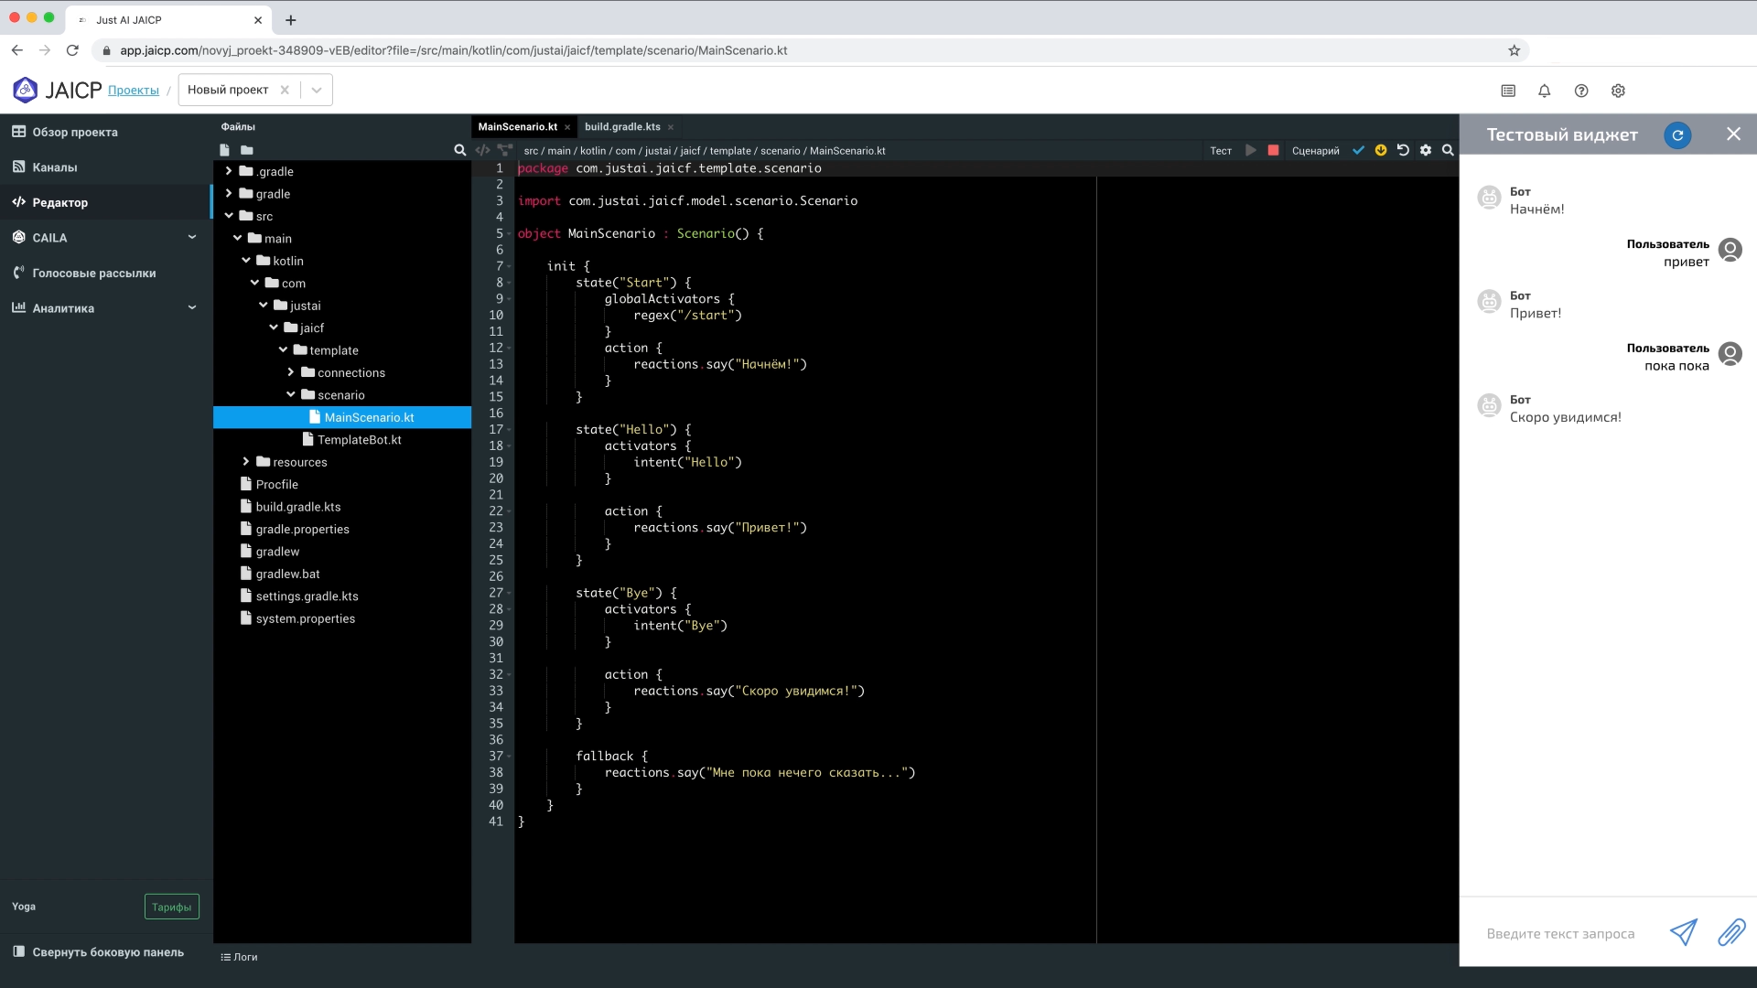Close the MainScenario.kt tab
1757x988 pixels.
click(567, 127)
